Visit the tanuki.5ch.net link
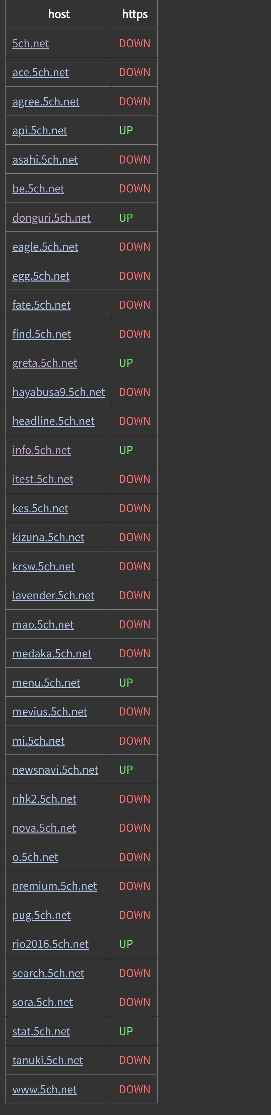This screenshot has height=1115, width=271. [47, 1060]
